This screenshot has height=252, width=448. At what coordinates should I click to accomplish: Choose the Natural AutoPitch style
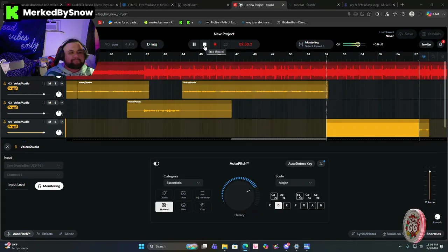[164, 206]
